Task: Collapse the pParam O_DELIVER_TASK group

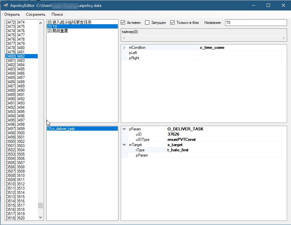Action: (124, 129)
